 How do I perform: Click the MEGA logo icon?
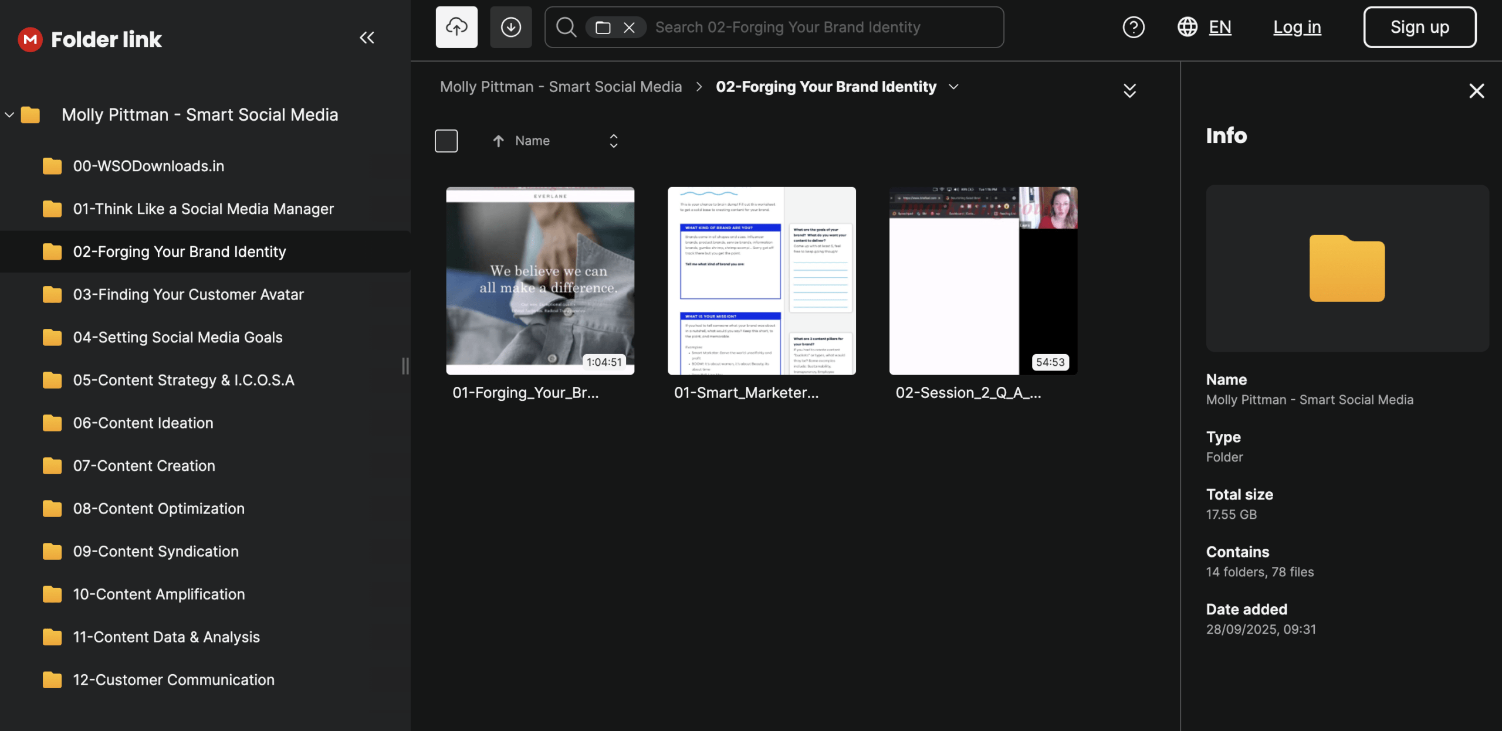click(x=30, y=39)
